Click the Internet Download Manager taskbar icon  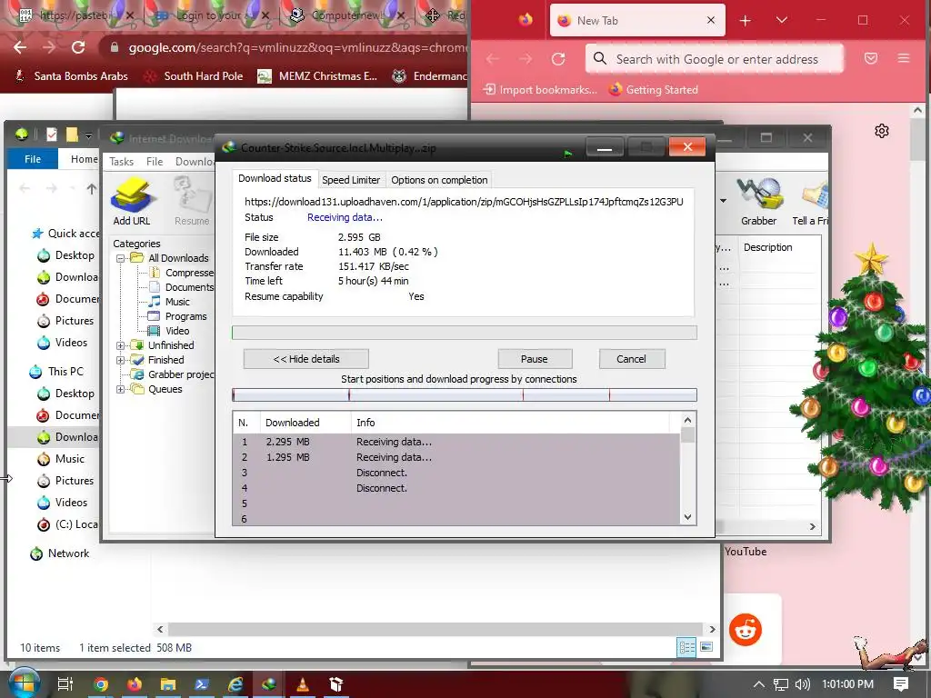[269, 684]
